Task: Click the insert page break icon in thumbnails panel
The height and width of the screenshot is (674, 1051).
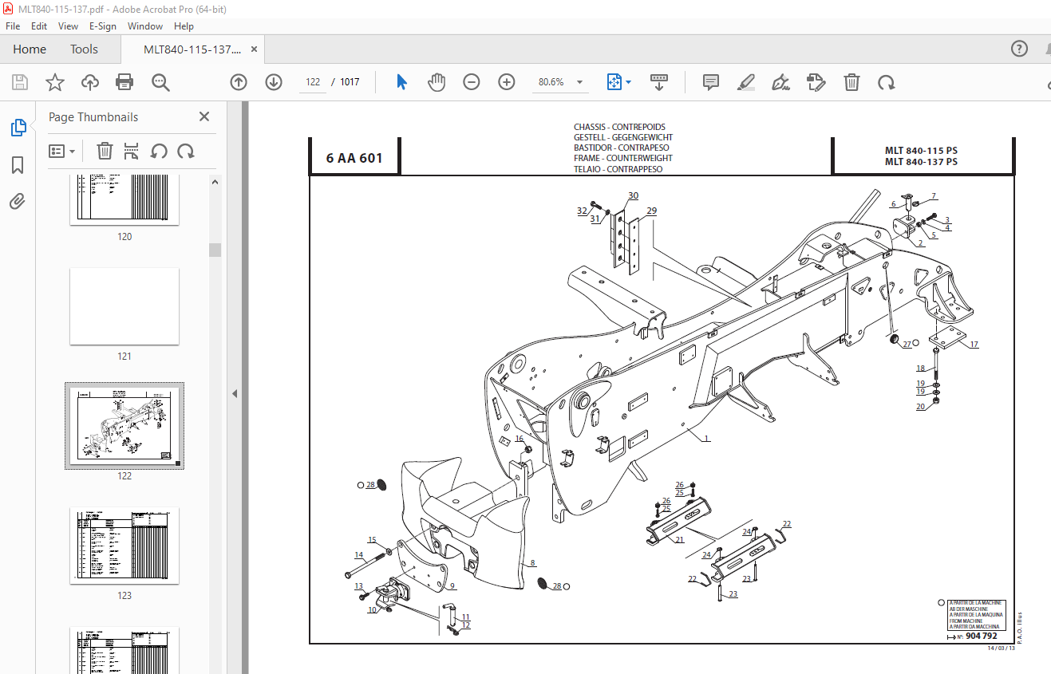Action: coord(132,151)
